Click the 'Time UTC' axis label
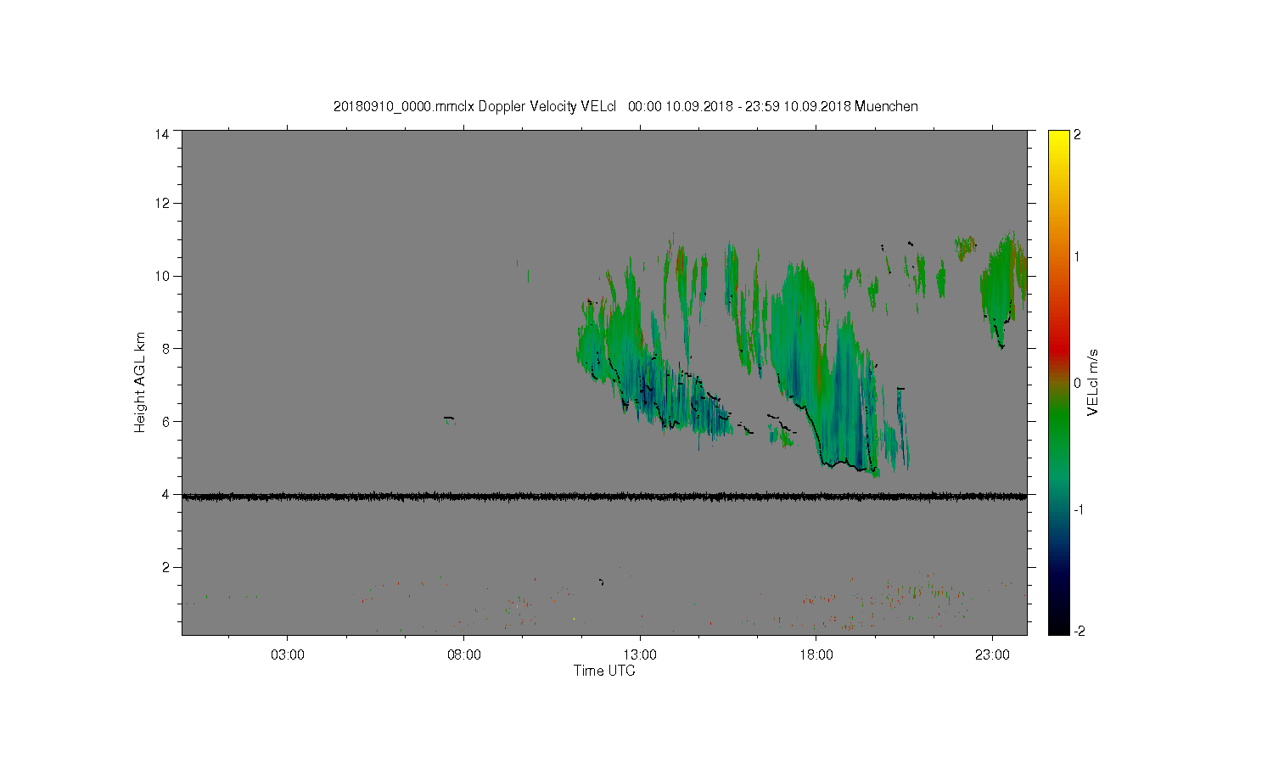1273x764 pixels. pyautogui.click(x=604, y=671)
